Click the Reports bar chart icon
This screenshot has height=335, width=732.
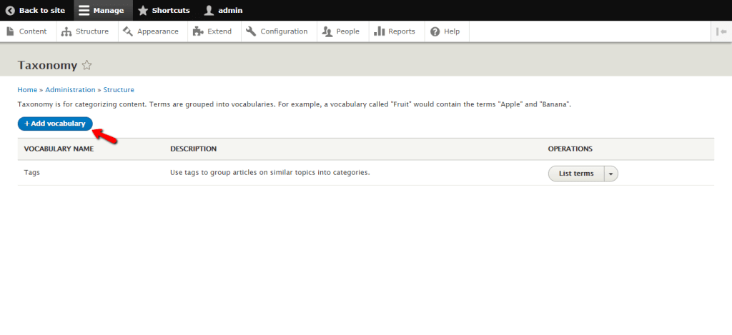(379, 31)
